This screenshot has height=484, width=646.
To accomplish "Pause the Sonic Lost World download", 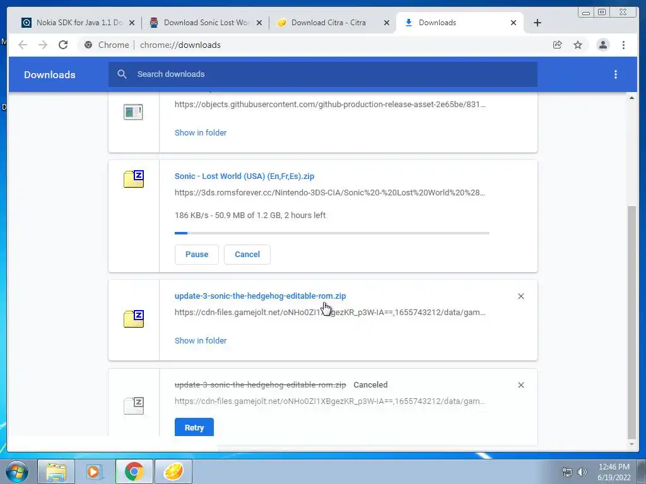I will 197,255.
